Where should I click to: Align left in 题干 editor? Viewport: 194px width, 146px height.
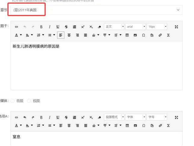click(x=61, y=35)
